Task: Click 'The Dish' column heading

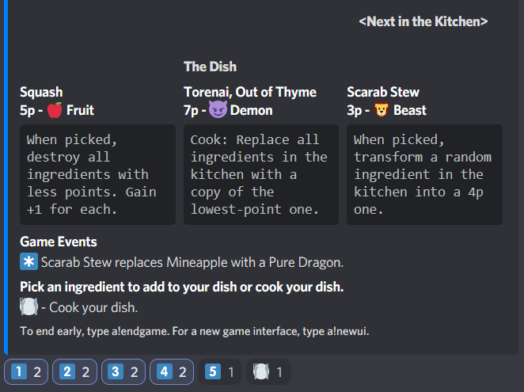Action: [x=210, y=67]
